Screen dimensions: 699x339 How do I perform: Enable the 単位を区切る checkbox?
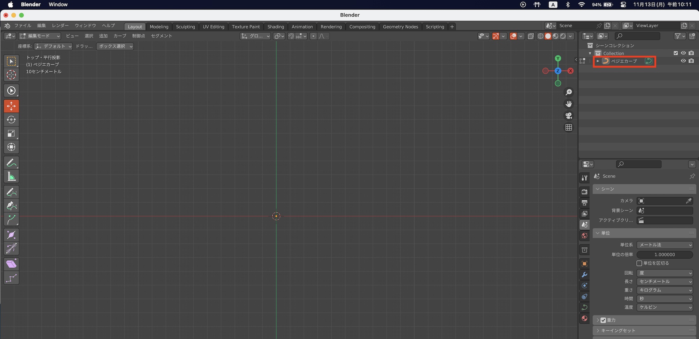[x=639, y=263]
